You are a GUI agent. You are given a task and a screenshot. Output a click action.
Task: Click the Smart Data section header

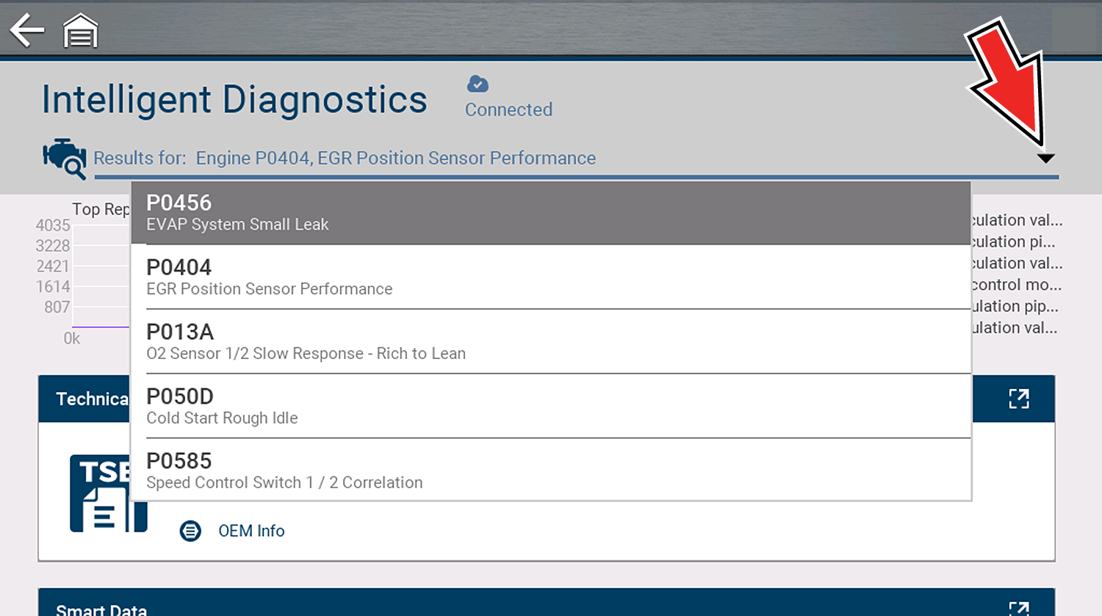101,609
